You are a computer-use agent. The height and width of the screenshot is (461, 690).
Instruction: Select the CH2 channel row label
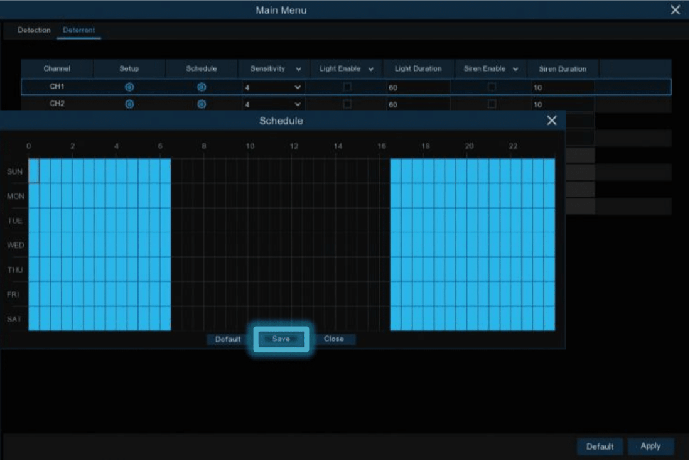pyautogui.click(x=57, y=104)
